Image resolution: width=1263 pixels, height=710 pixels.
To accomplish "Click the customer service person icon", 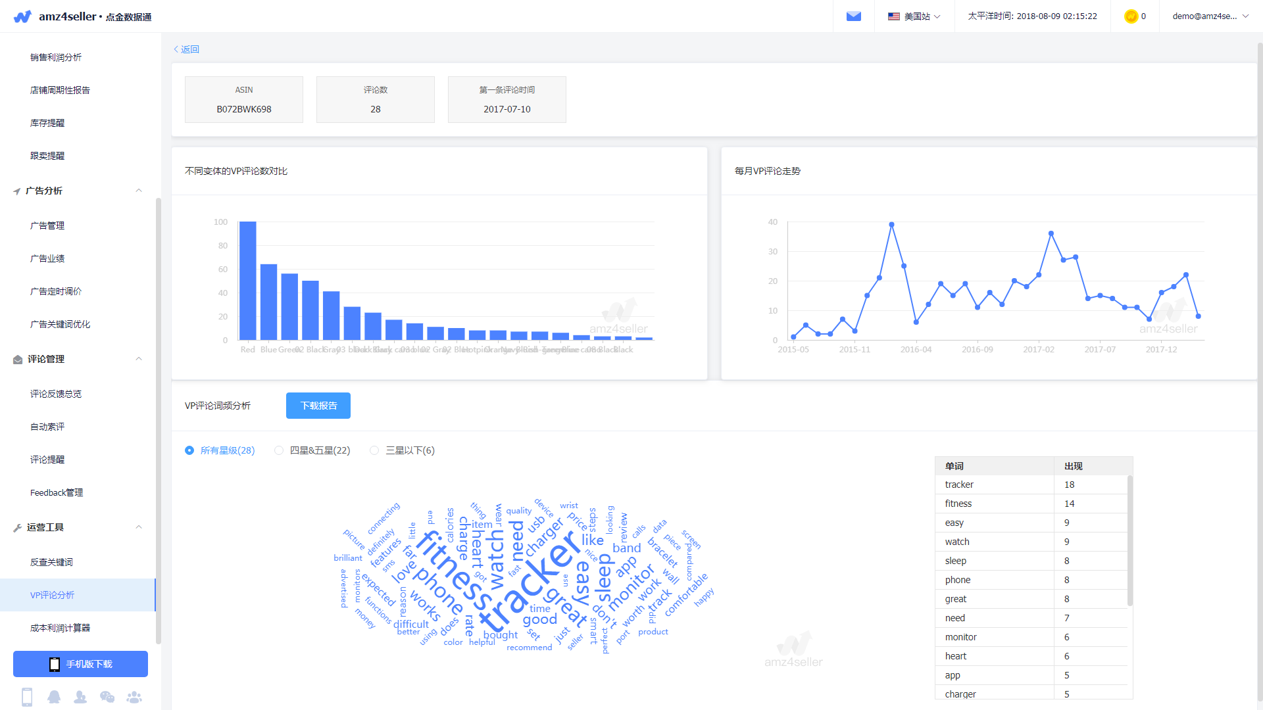I will coord(80,697).
